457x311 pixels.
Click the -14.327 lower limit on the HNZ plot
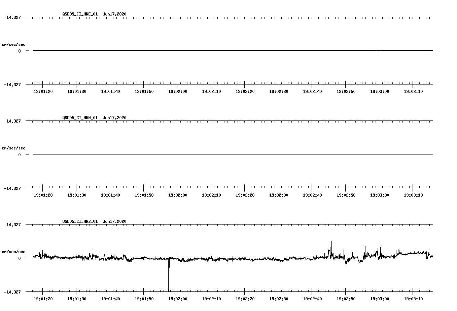point(12,292)
